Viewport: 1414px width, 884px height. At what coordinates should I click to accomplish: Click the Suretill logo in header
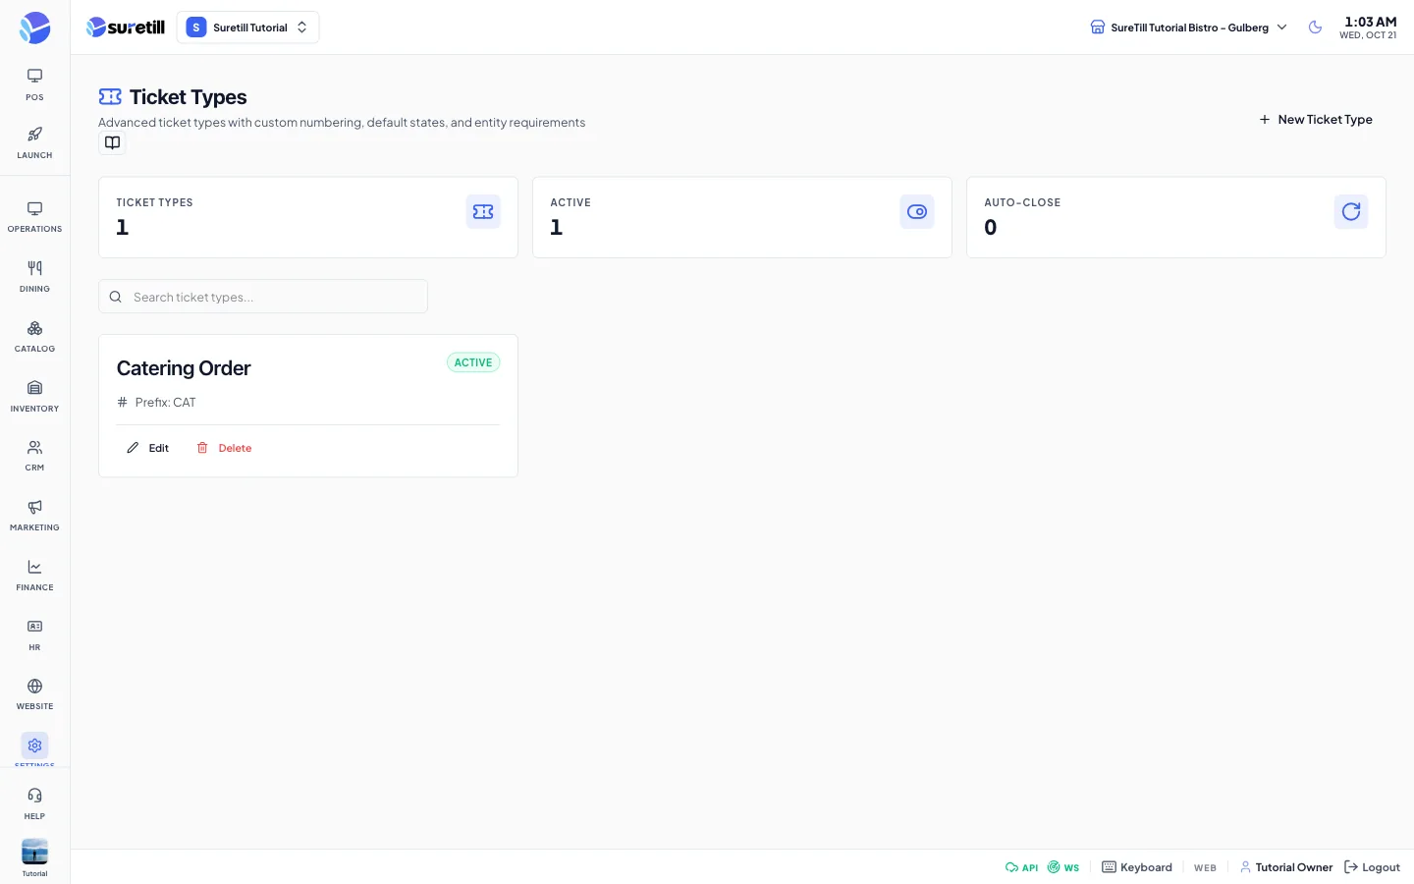[126, 28]
